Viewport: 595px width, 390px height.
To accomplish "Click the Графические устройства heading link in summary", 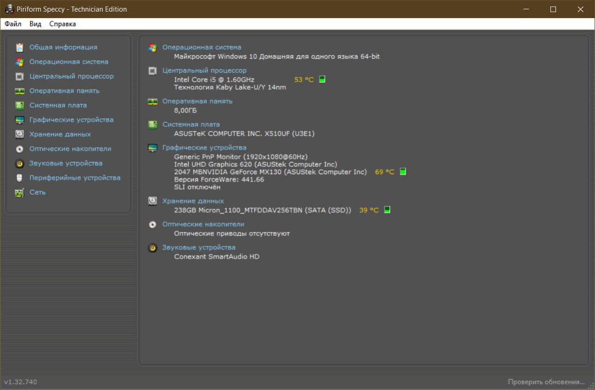I will click(x=205, y=148).
